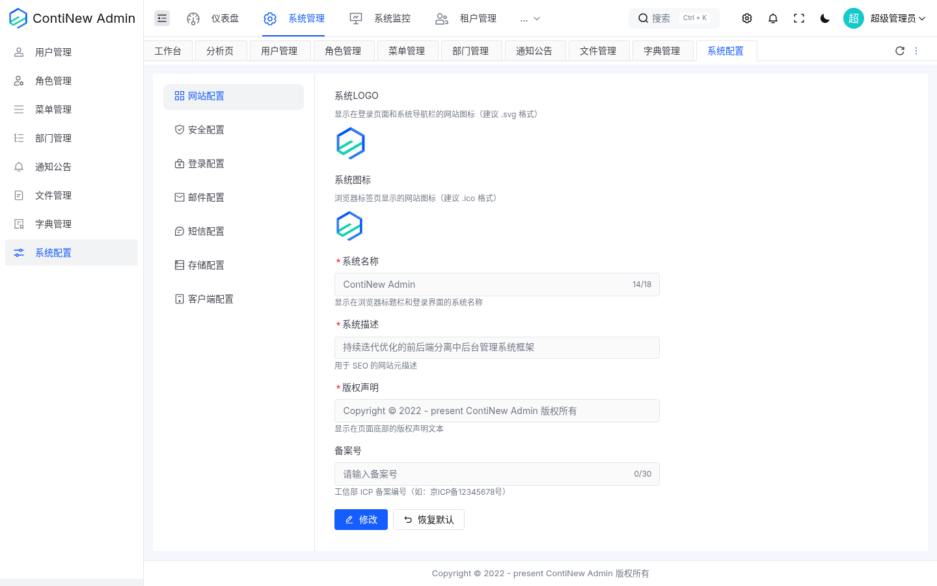Toggle dark mode with the moon icon
937x586 pixels.
point(825,18)
